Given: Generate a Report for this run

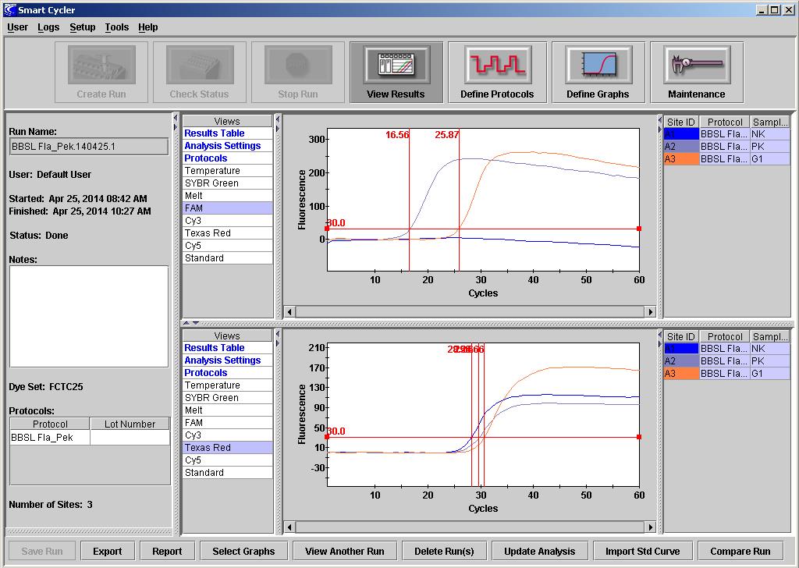Looking at the screenshot, I should pos(167,551).
